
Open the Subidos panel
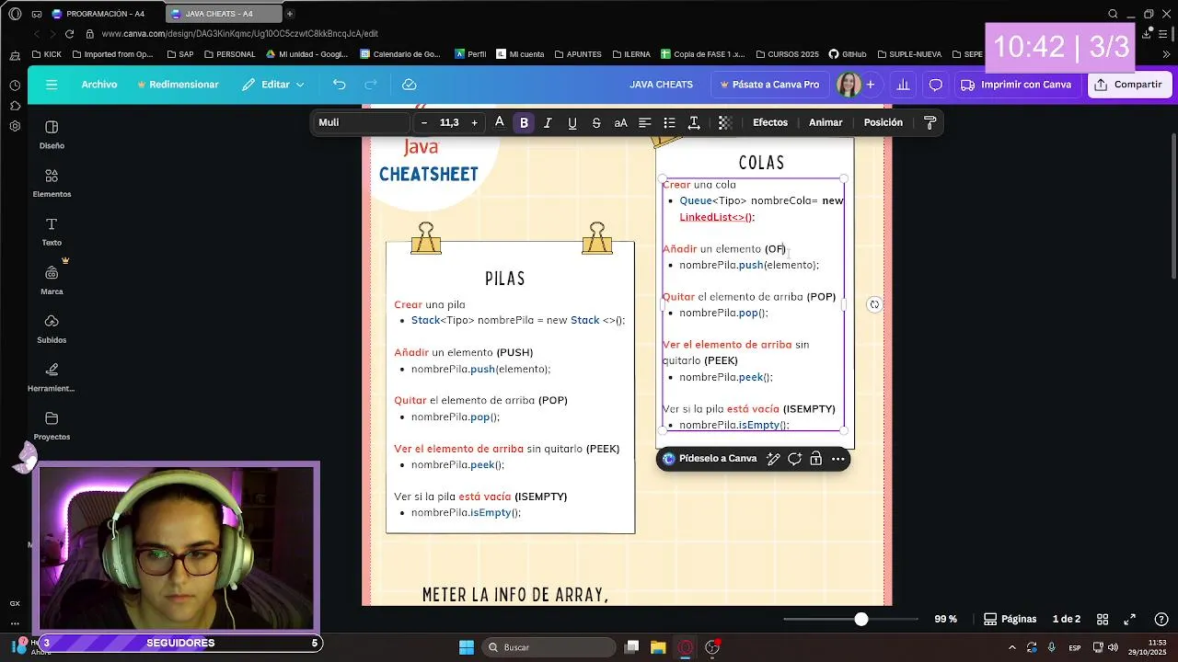[x=52, y=328]
